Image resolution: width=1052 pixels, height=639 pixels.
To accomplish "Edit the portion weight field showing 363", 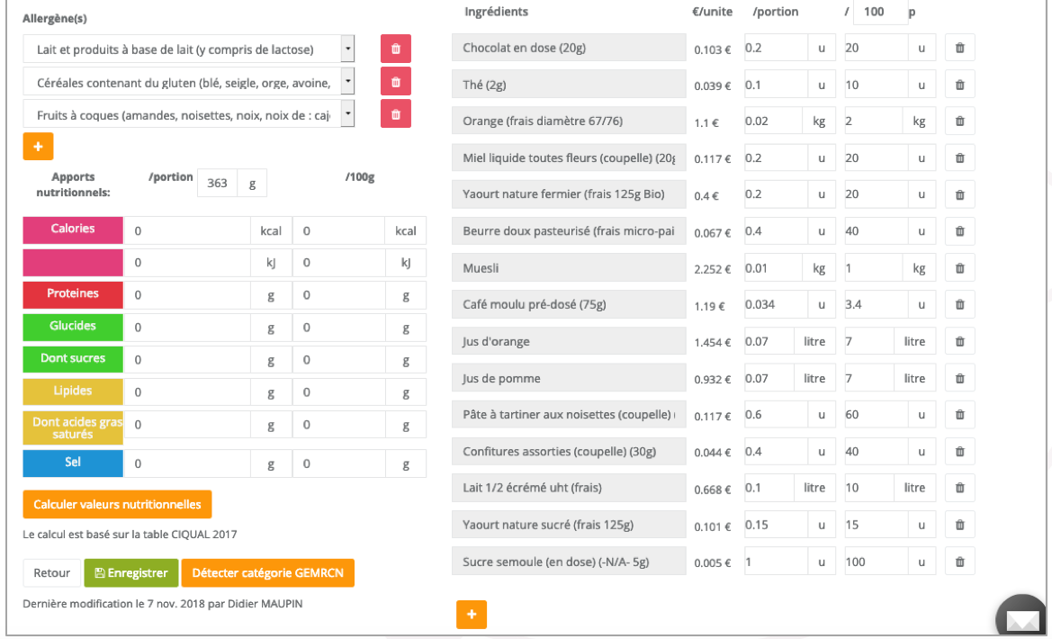I will (218, 184).
